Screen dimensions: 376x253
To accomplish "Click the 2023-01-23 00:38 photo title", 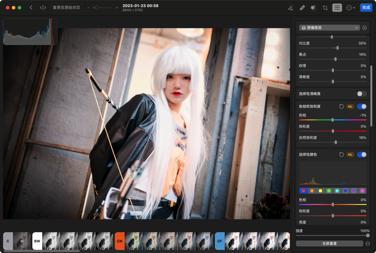I will (140, 6).
